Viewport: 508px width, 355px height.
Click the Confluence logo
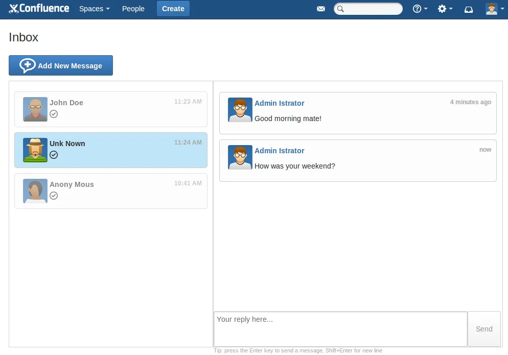[39, 8]
